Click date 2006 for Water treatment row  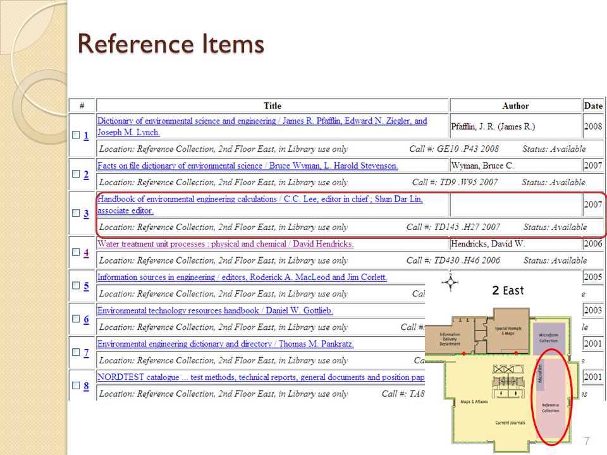593,244
